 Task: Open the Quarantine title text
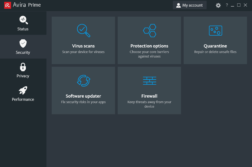(x=215, y=46)
